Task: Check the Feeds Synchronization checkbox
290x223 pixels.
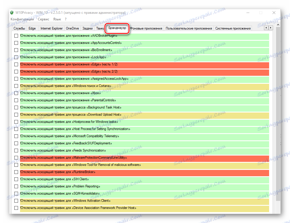Action: pos(16,150)
